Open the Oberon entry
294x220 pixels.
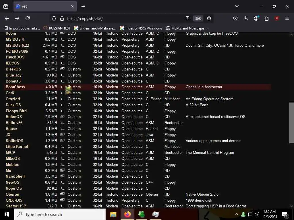[12, 195]
